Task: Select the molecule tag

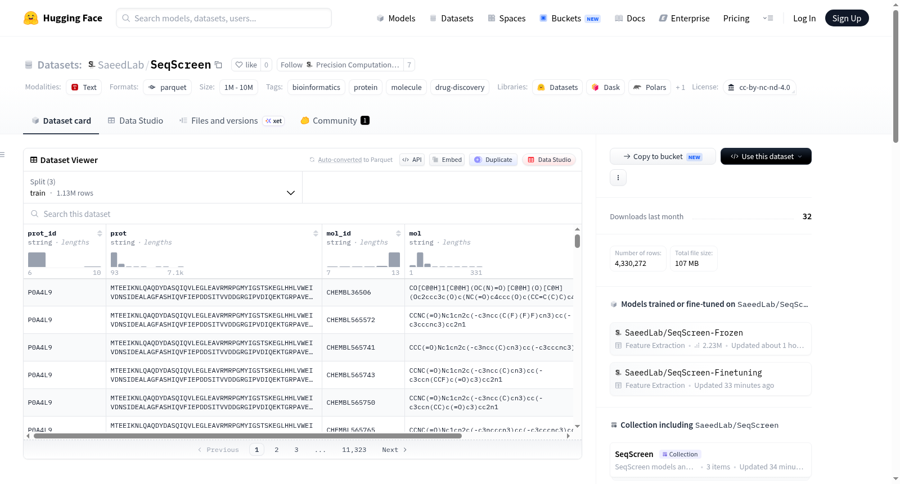Action: pyautogui.click(x=406, y=87)
